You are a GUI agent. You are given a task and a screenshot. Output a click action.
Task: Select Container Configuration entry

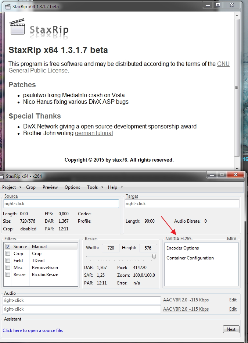[x=190, y=258]
